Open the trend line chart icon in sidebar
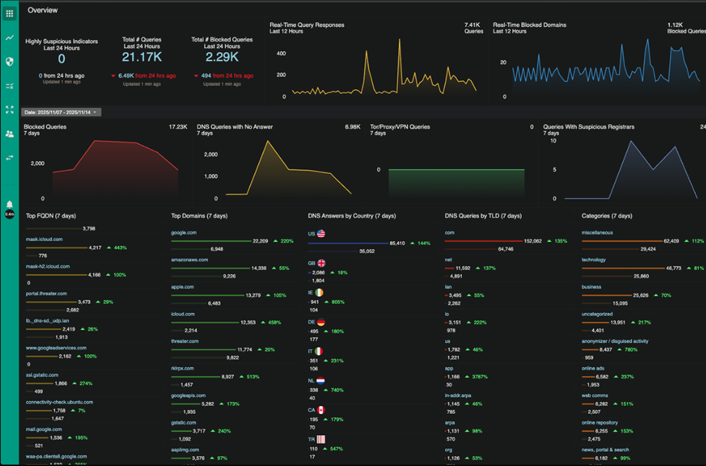The height and width of the screenshot is (466, 706). point(9,38)
